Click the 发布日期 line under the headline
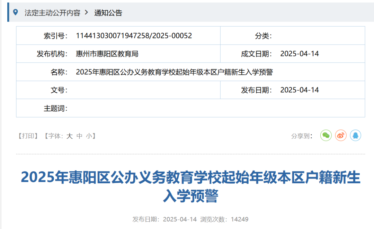 [x=164, y=219]
